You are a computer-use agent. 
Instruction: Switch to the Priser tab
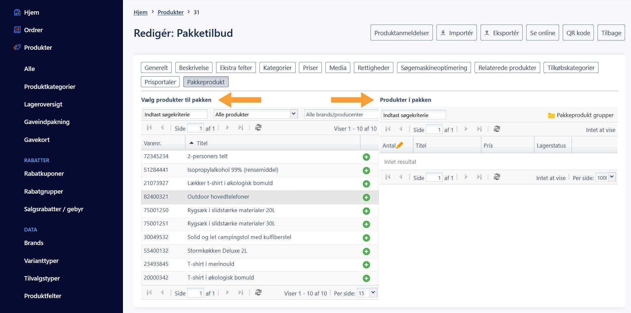(x=310, y=68)
